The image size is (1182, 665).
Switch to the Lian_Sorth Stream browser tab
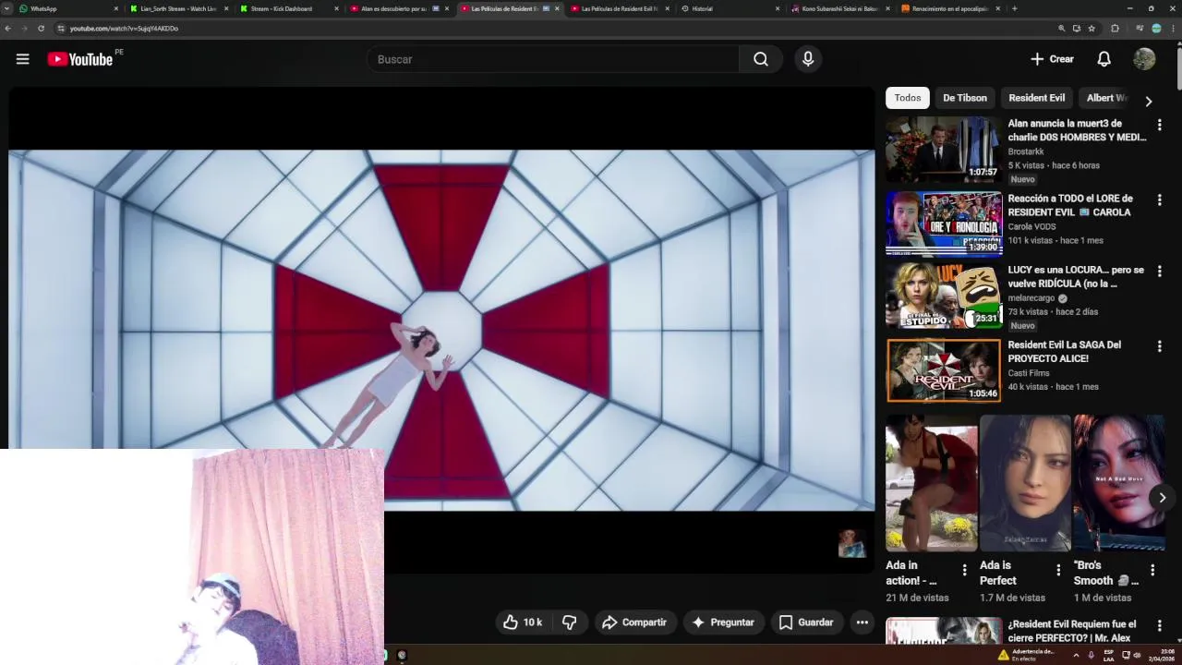click(178, 8)
